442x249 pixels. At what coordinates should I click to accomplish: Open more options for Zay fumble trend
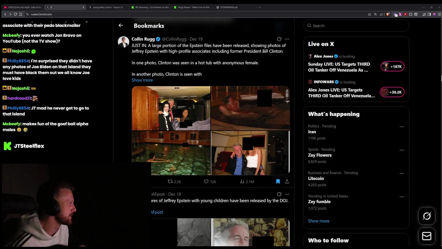pyautogui.click(x=402, y=196)
